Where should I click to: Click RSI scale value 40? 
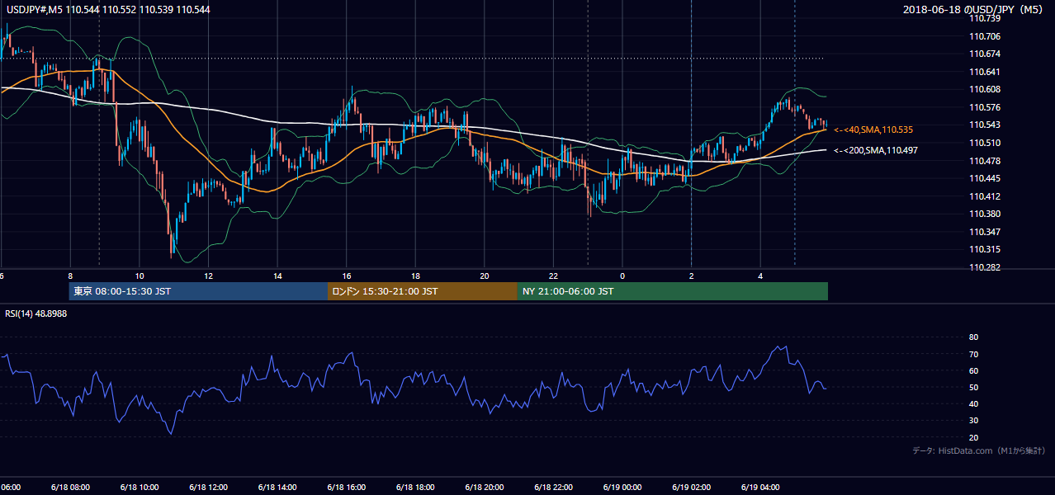click(x=973, y=404)
